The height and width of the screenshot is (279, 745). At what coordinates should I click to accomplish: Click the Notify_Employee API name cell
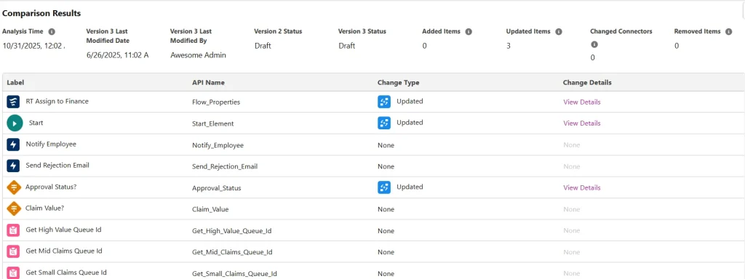218,145
